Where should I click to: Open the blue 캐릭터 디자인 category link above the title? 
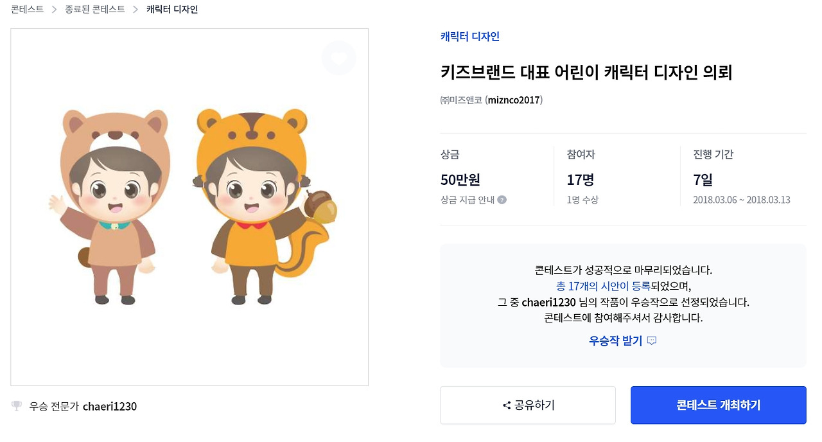pyautogui.click(x=469, y=37)
